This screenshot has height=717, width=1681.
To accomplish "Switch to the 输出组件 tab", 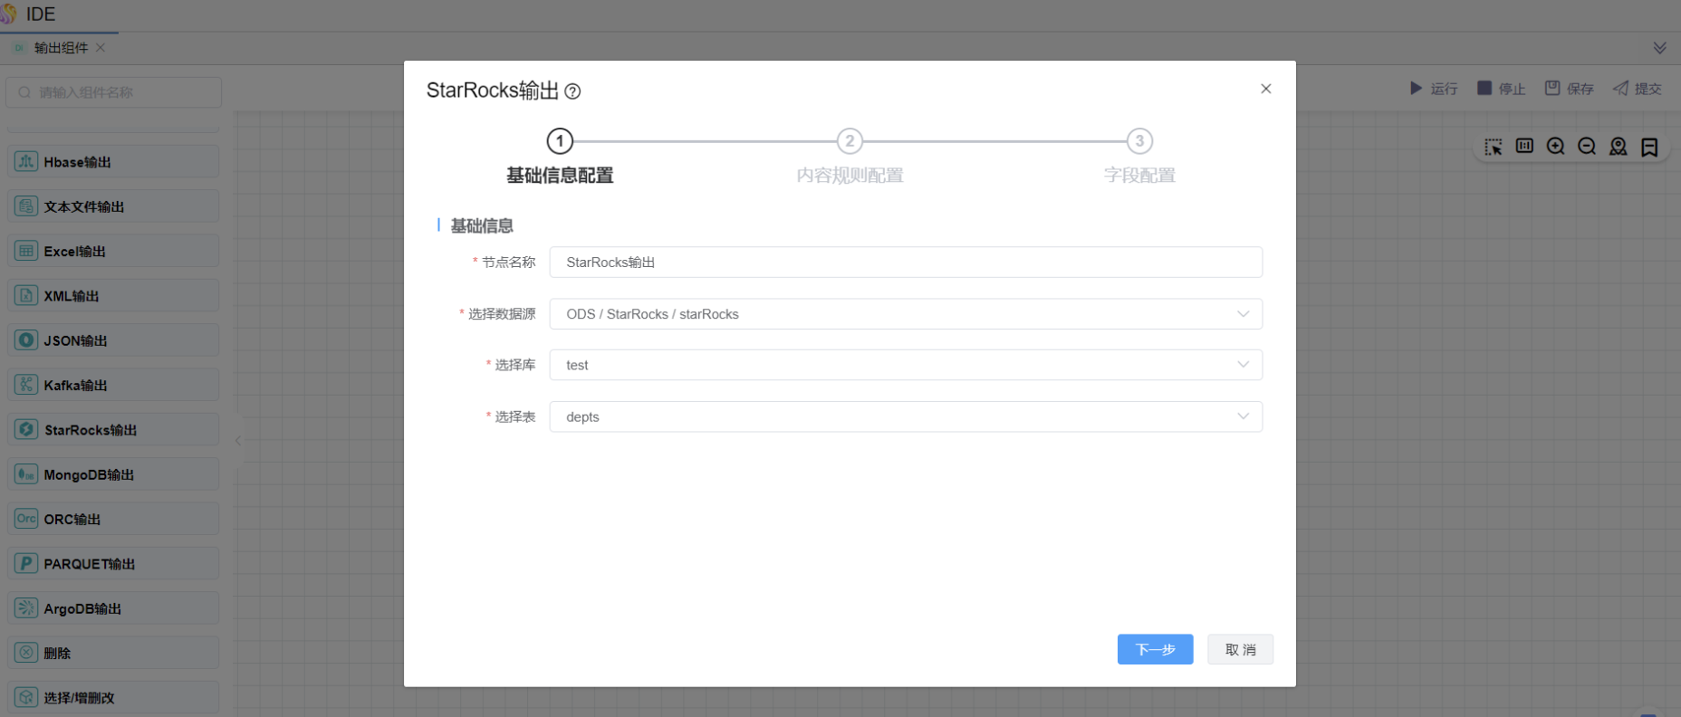I will tap(61, 48).
